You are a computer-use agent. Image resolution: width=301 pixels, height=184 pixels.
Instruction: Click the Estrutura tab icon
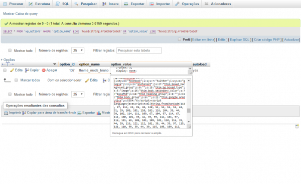click(31, 4)
